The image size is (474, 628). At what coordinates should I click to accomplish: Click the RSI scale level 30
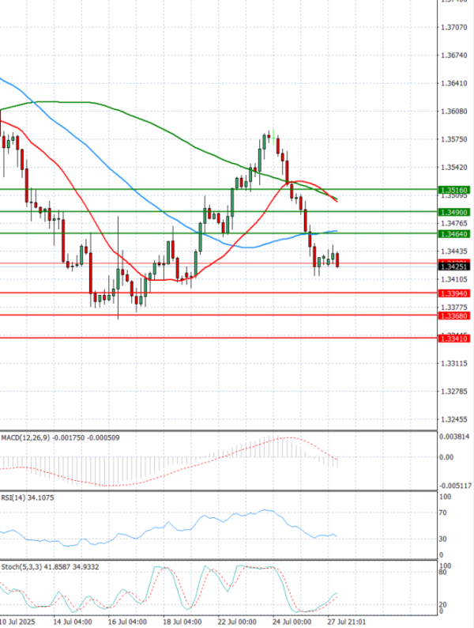pos(443,539)
